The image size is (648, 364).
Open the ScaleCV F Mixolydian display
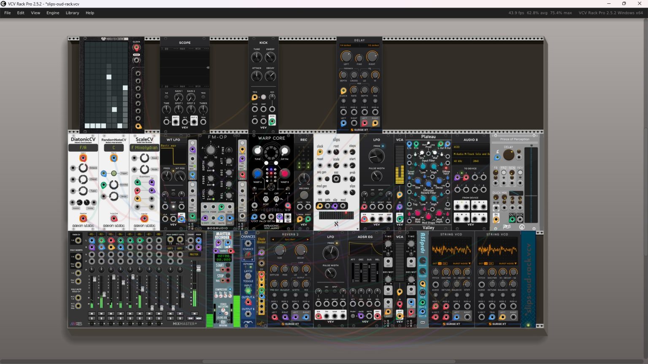pyautogui.click(x=144, y=148)
